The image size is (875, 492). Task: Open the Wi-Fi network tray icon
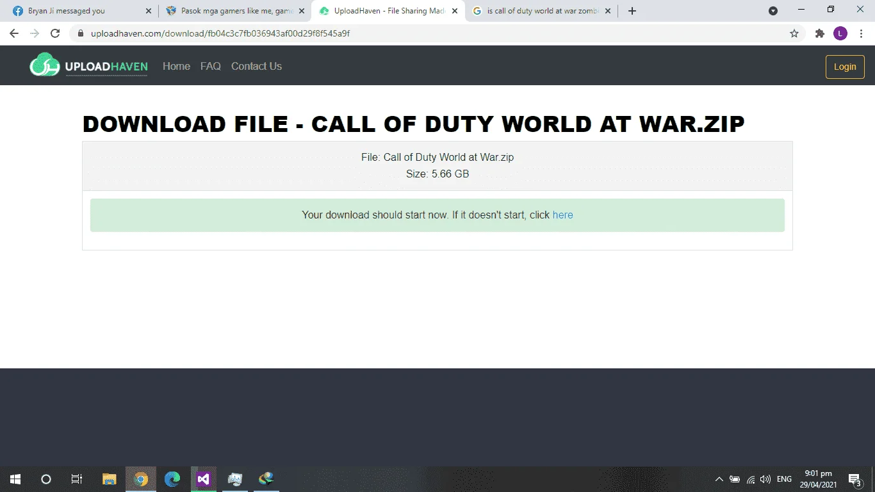tap(751, 479)
